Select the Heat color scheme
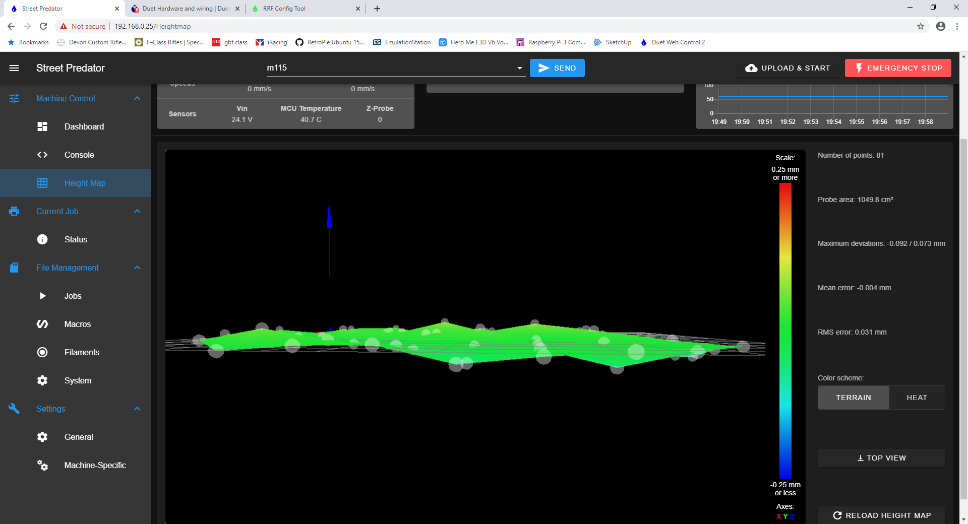Viewport: 968px width, 524px height. pyautogui.click(x=917, y=398)
